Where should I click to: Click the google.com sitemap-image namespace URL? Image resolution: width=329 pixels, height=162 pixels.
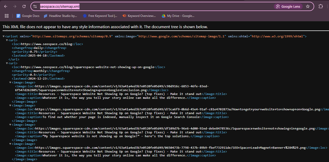tap(182, 36)
